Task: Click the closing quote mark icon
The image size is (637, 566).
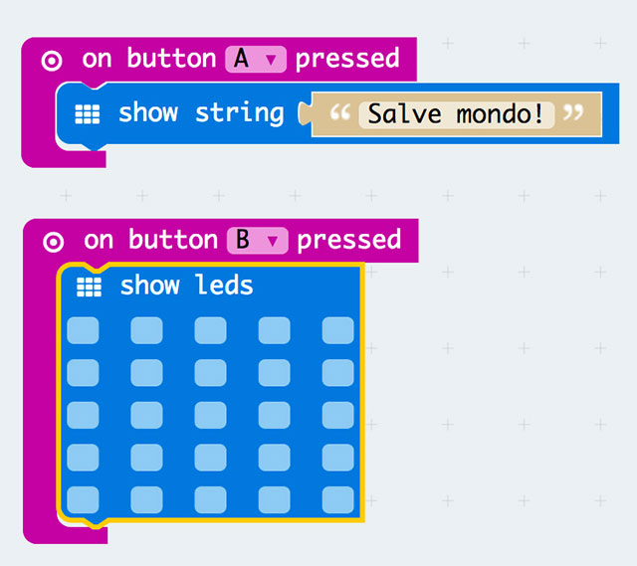Action: 571,113
